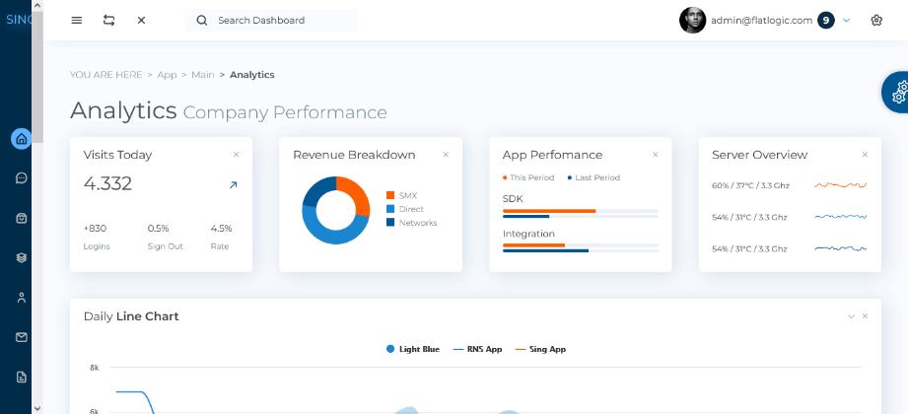This screenshot has height=414, width=908.
Task: Click the search magnifier icon
Action: tap(201, 21)
